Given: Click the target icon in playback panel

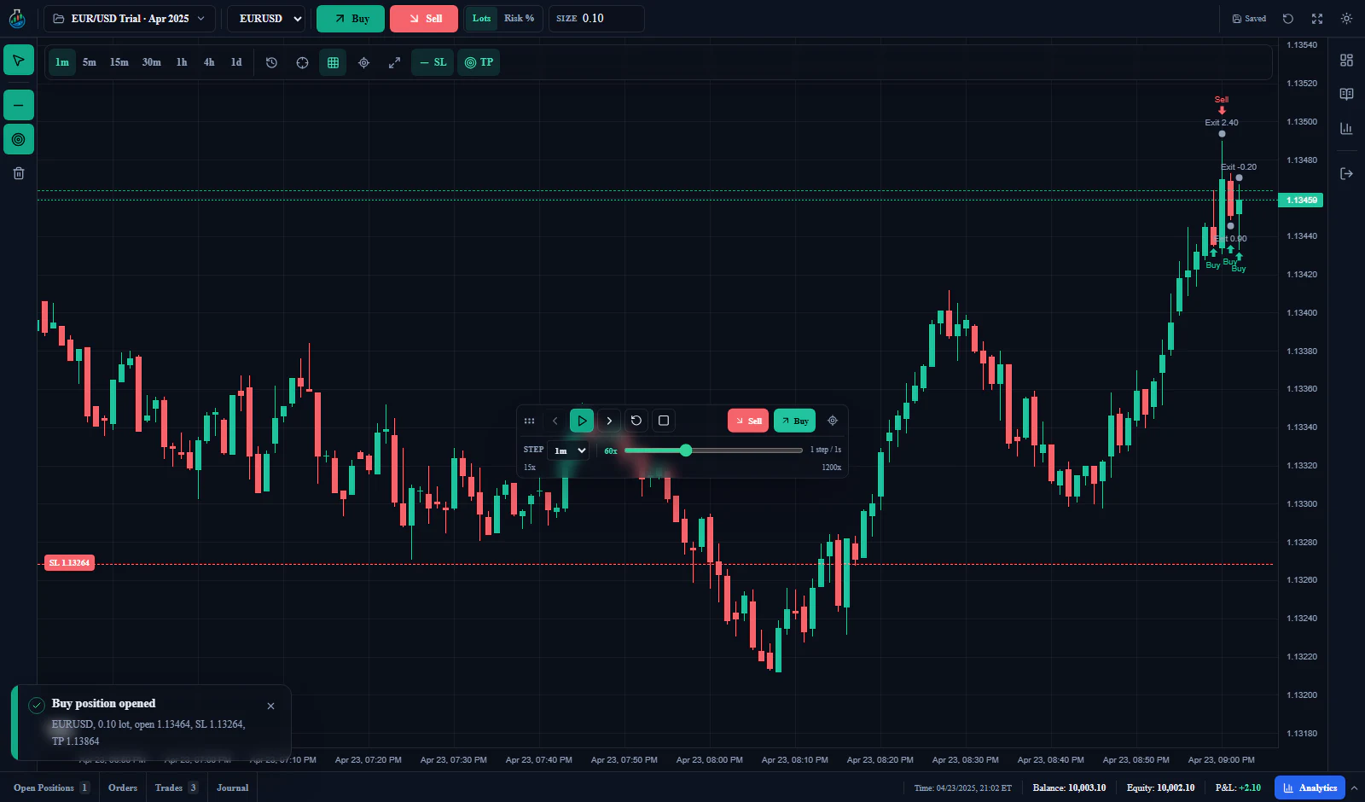Looking at the screenshot, I should (833, 421).
